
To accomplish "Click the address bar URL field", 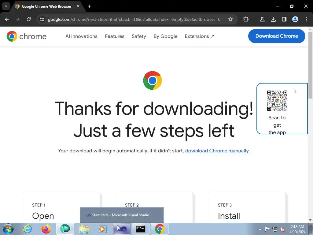I will [134, 19].
